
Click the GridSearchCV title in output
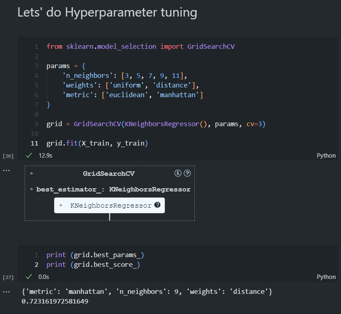[109, 173]
